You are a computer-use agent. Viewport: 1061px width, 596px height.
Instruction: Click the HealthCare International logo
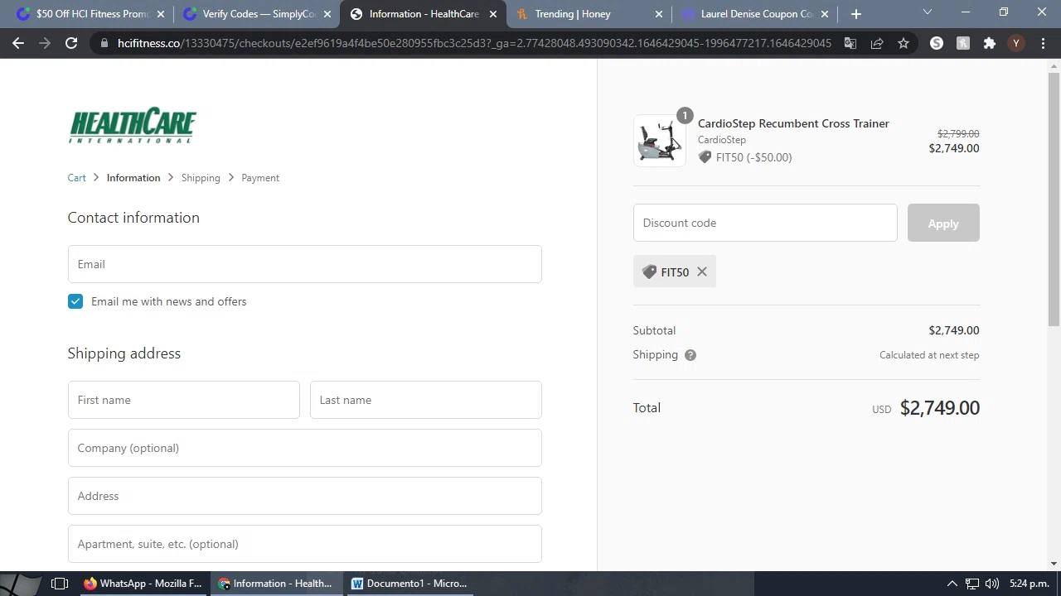(133, 125)
